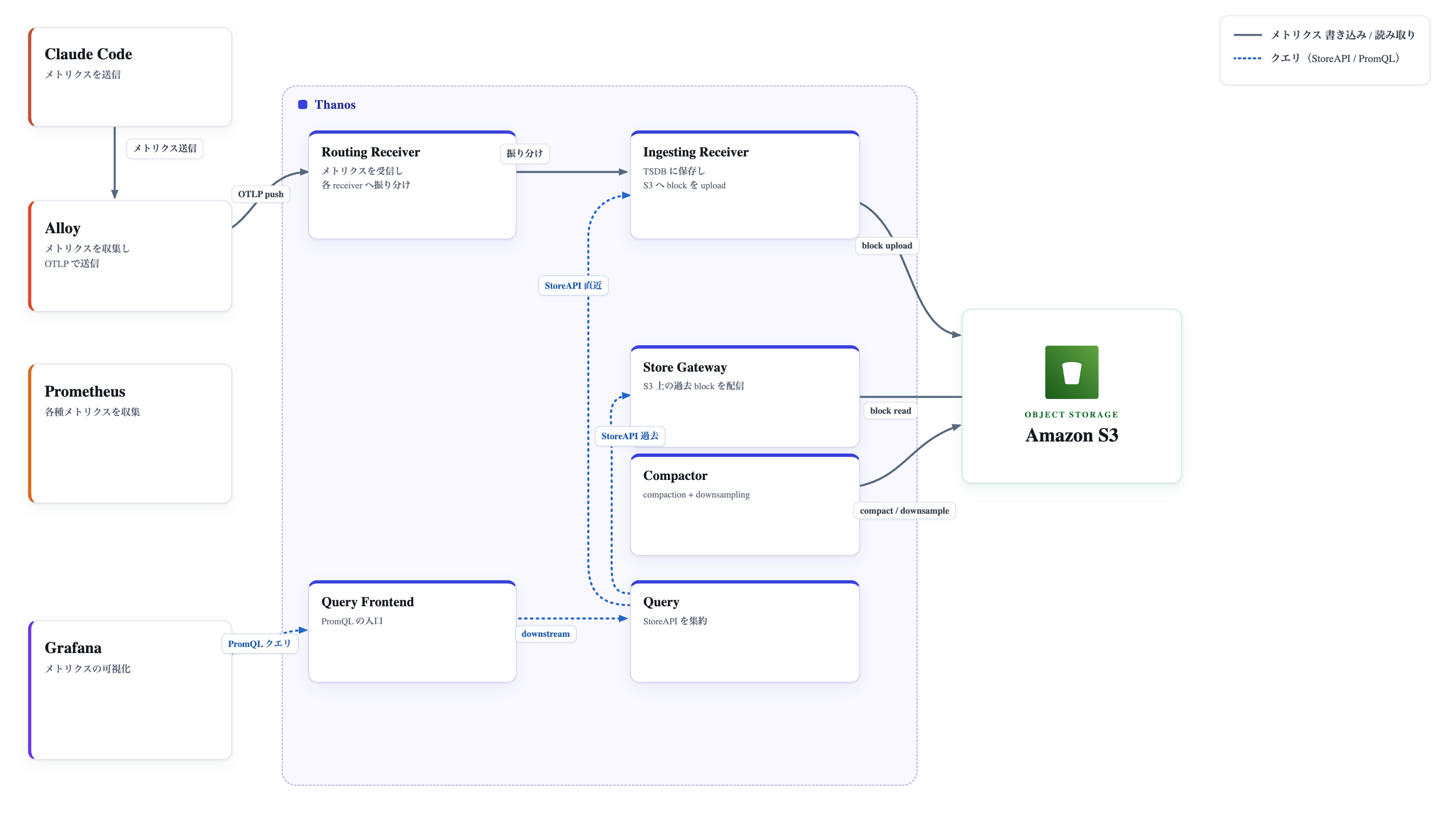Select the Query Frontend node
Viewport: 1449px width, 821px height.
[x=412, y=631]
